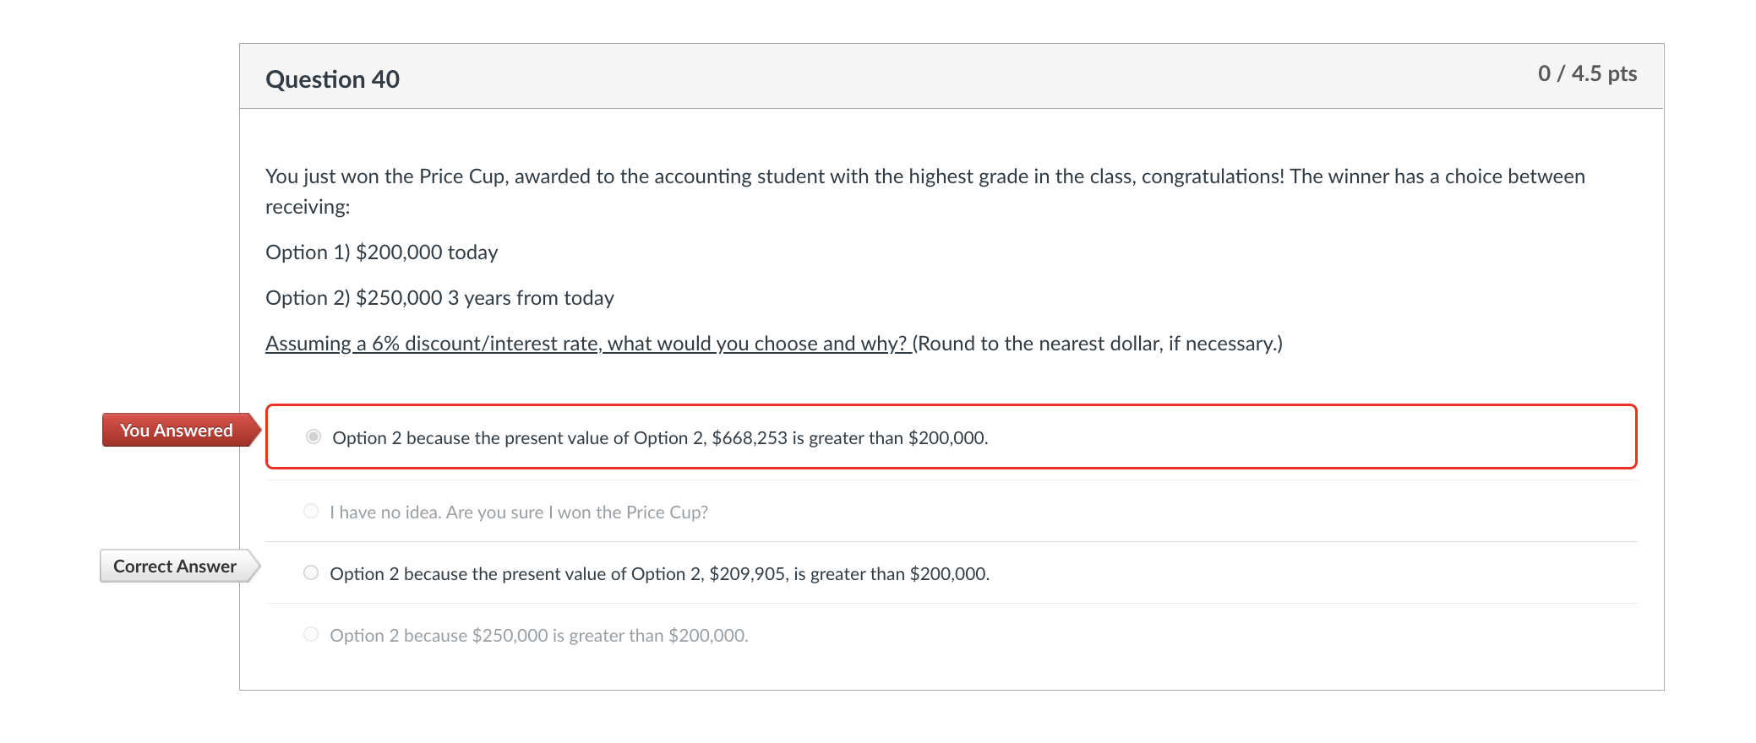Select 'Option 2 because $250,000 is greater' choice
This screenshot has height=743, width=1756.
click(x=310, y=634)
